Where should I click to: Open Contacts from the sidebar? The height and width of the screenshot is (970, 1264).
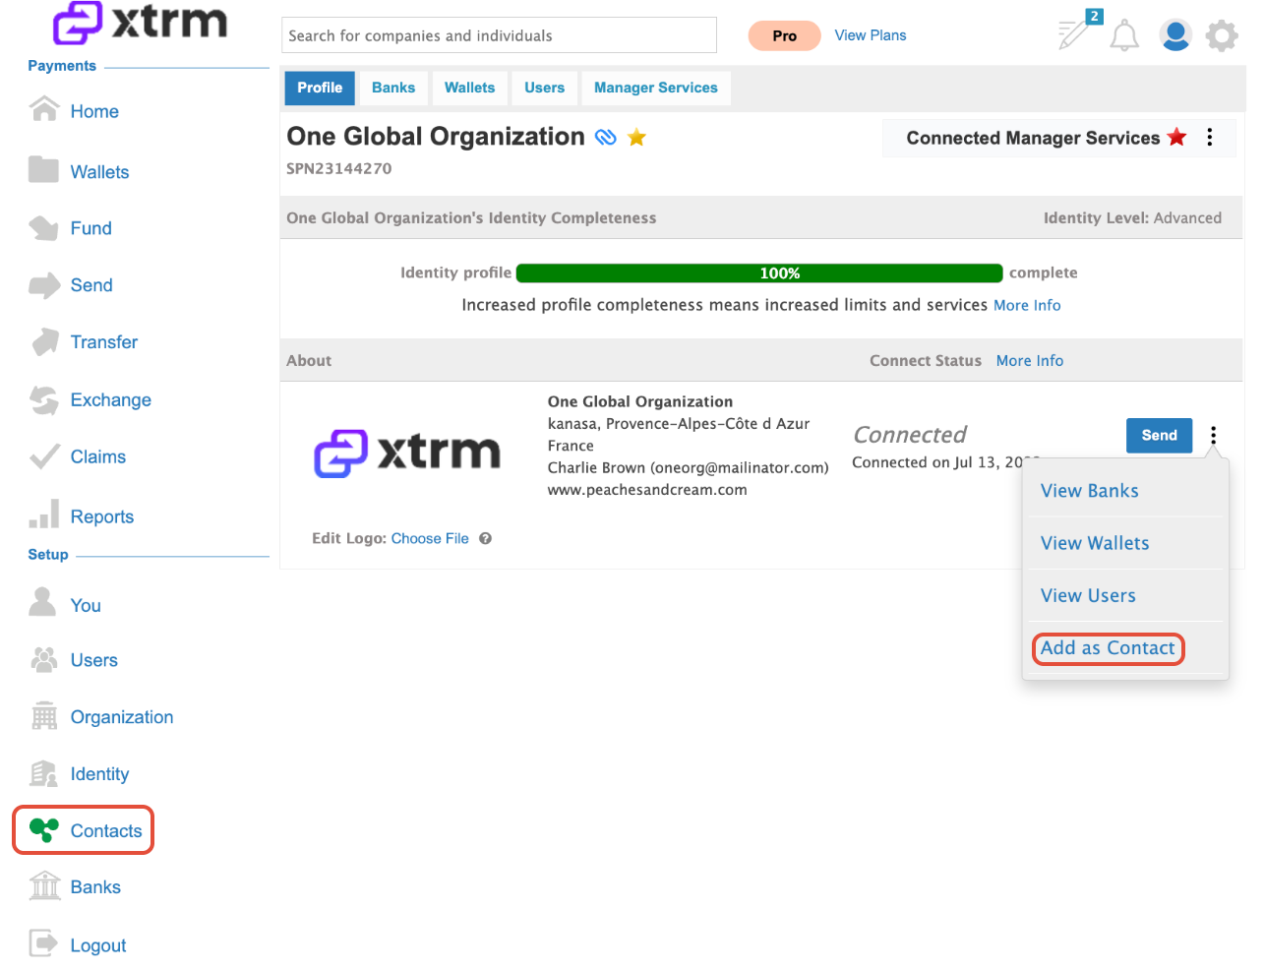pyautogui.click(x=106, y=831)
